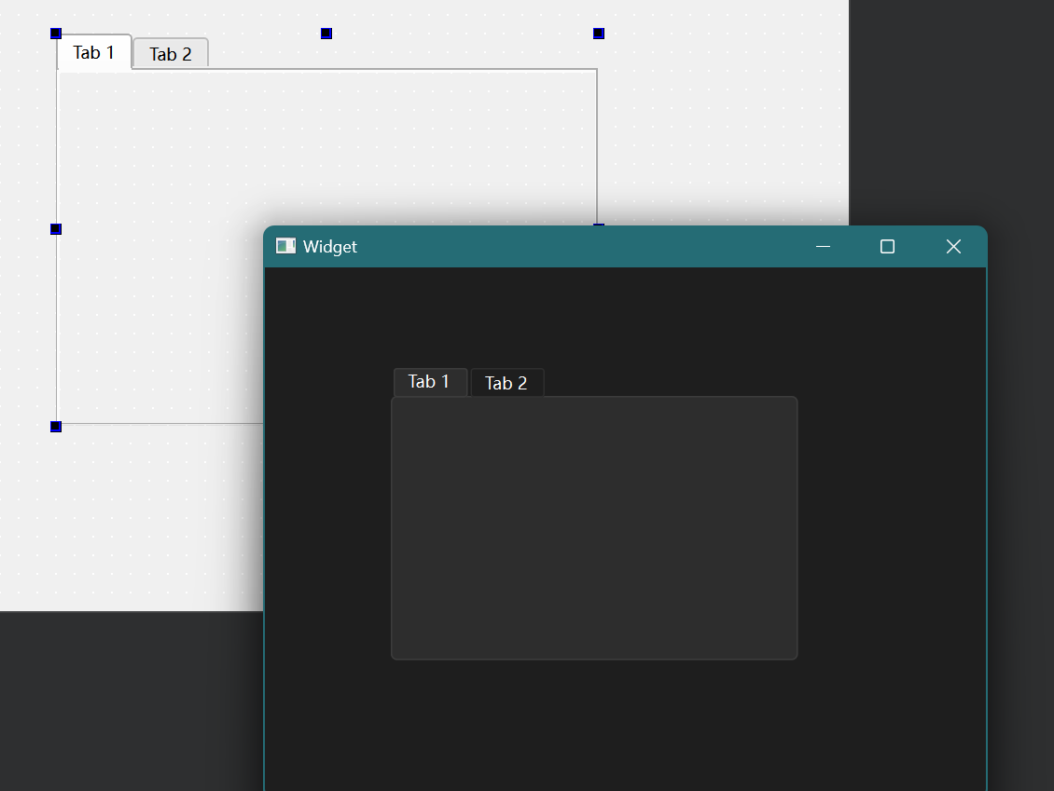The image size is (1054, 791).
Task: Click the top-center selection handle
Action: 326,34
